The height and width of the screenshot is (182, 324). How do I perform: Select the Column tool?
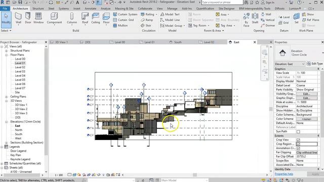72,19
